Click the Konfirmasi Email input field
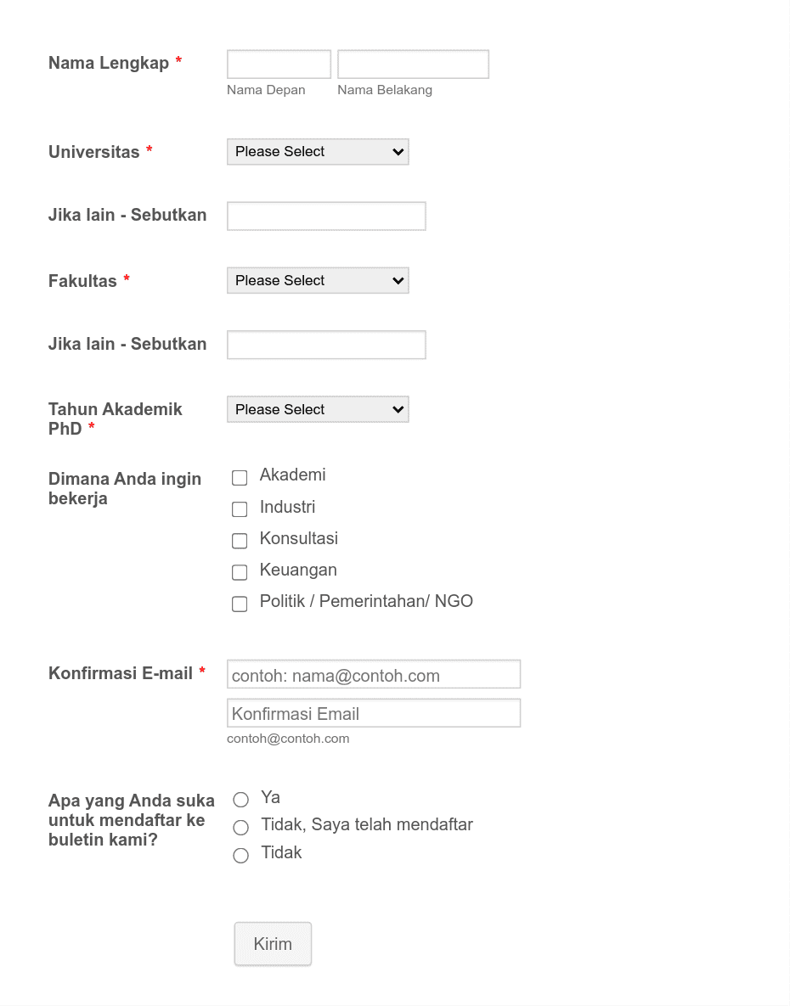Viewport: 790px width, 1006px height. click(x=374, y=712)
